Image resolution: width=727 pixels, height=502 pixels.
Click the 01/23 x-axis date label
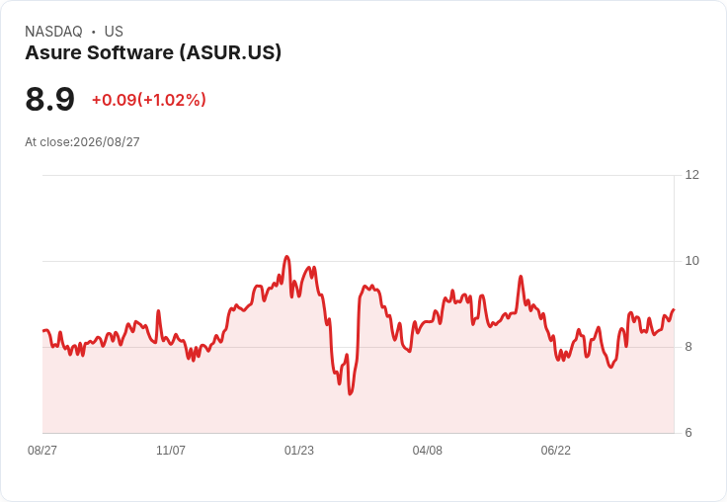299,450
